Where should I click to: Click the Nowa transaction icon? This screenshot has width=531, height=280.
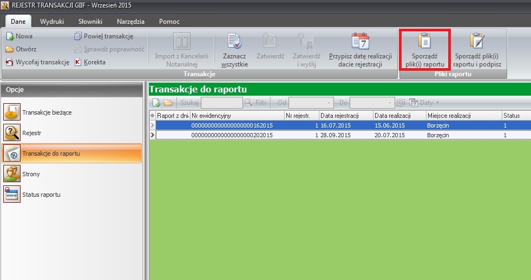10,36
